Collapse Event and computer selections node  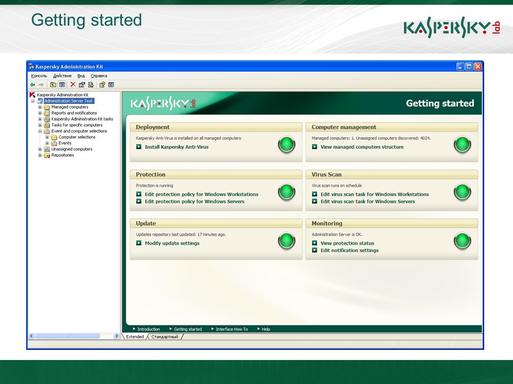[x=40, y=131]
